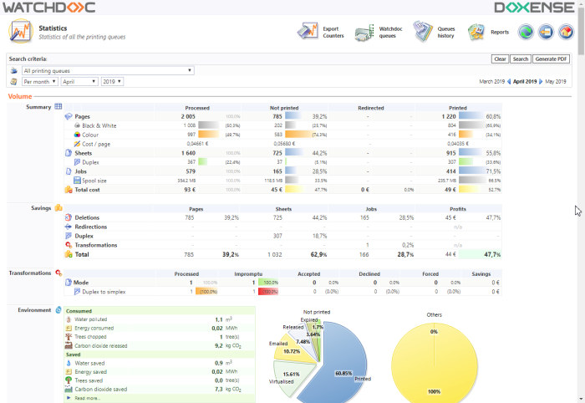The width and height of the screenshot is (585, 403).
Task: Navigate to May 2019 statistics
Action: (557, 82)
